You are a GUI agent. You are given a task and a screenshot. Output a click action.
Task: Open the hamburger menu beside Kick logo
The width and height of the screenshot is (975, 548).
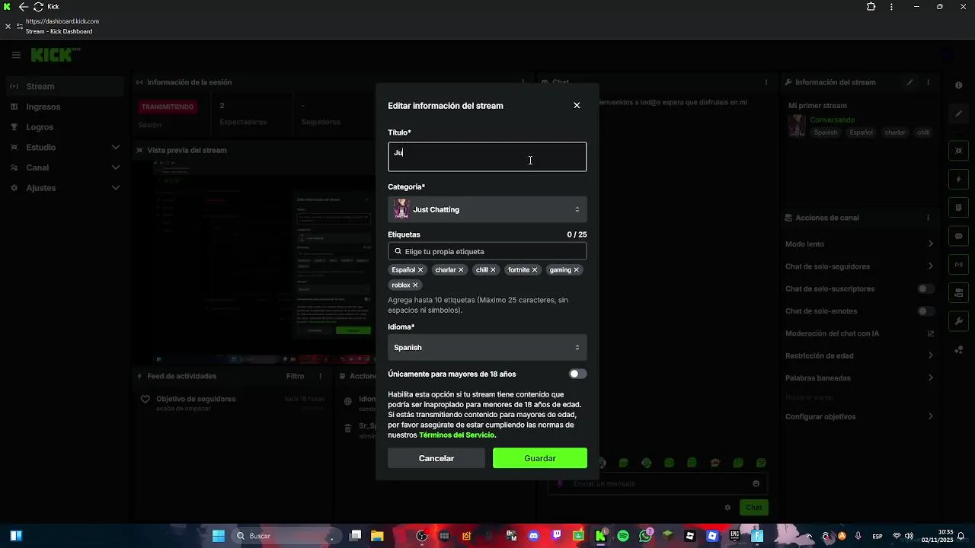[x=16, y=55]
